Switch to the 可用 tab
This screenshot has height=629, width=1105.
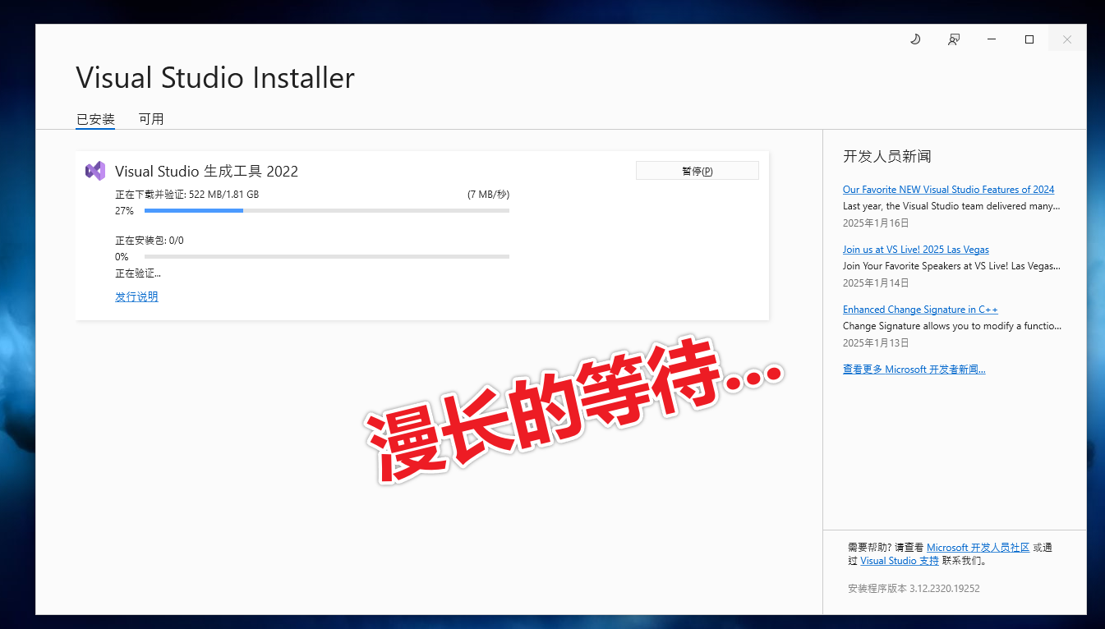point(151,119)
